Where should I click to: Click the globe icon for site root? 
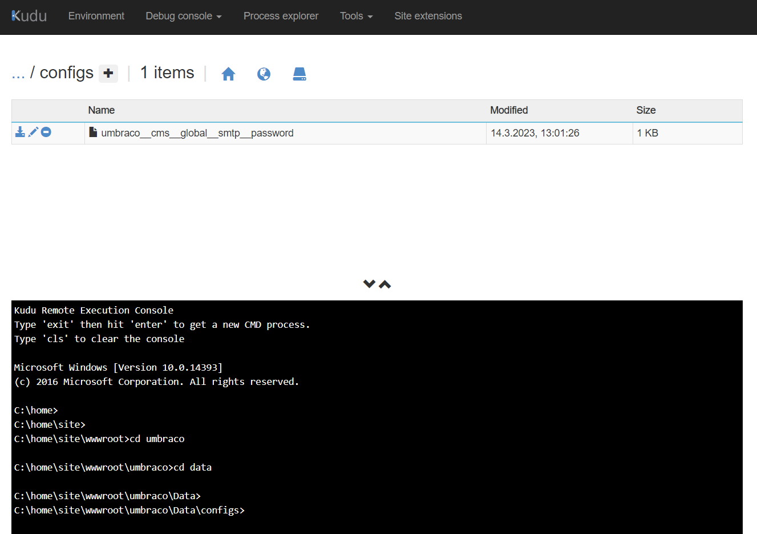pyautogui.click(x=264, y=74)
